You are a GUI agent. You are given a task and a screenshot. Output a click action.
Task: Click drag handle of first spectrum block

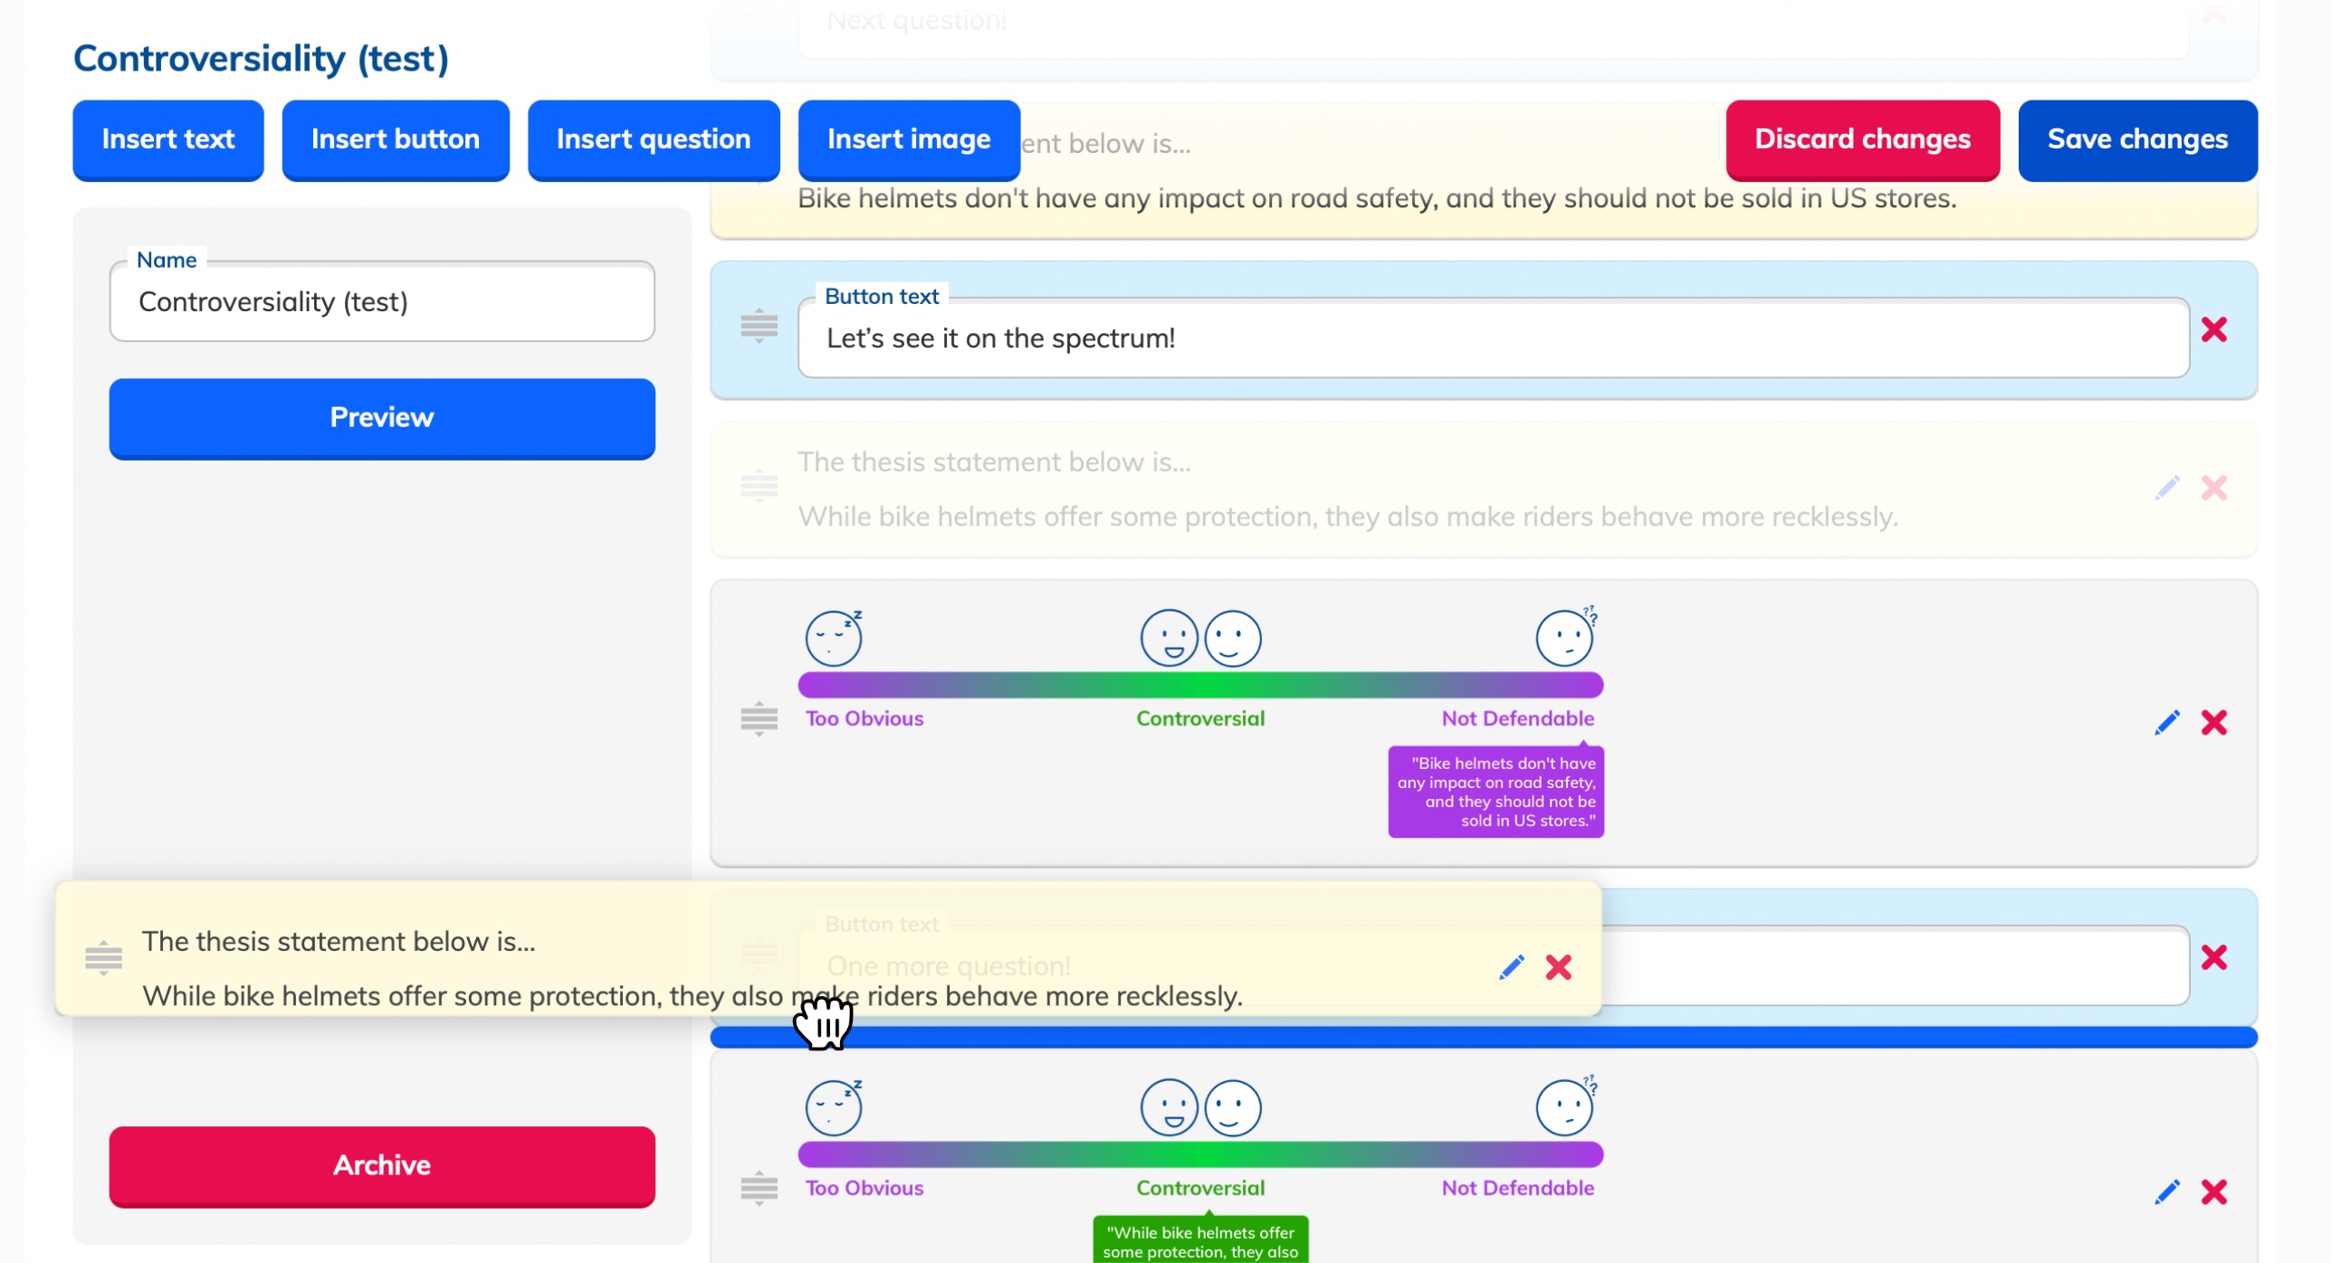click(759, 718)
